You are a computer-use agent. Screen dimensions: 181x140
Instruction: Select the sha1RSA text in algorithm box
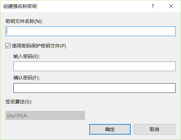(17, 116)
